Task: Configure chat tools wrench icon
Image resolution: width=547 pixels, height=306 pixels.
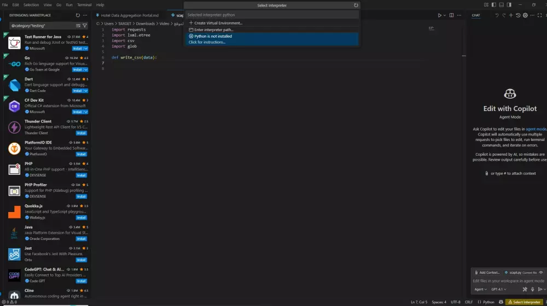Action: [x=525, y=289]
